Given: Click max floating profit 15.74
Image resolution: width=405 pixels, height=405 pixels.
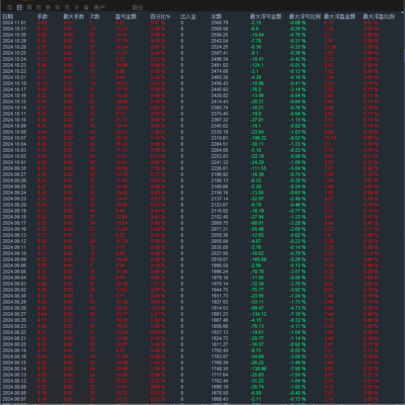Looking at the screenshot, I should pyautogui.click(x=330, y=138).
